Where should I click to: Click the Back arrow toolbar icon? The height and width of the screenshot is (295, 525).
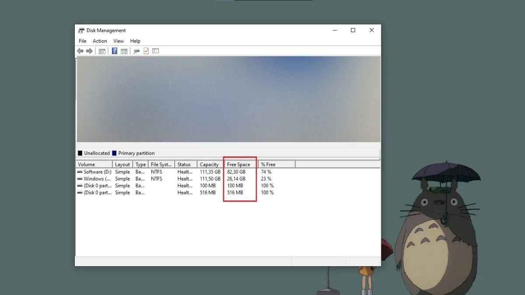(x=80, y=51)
